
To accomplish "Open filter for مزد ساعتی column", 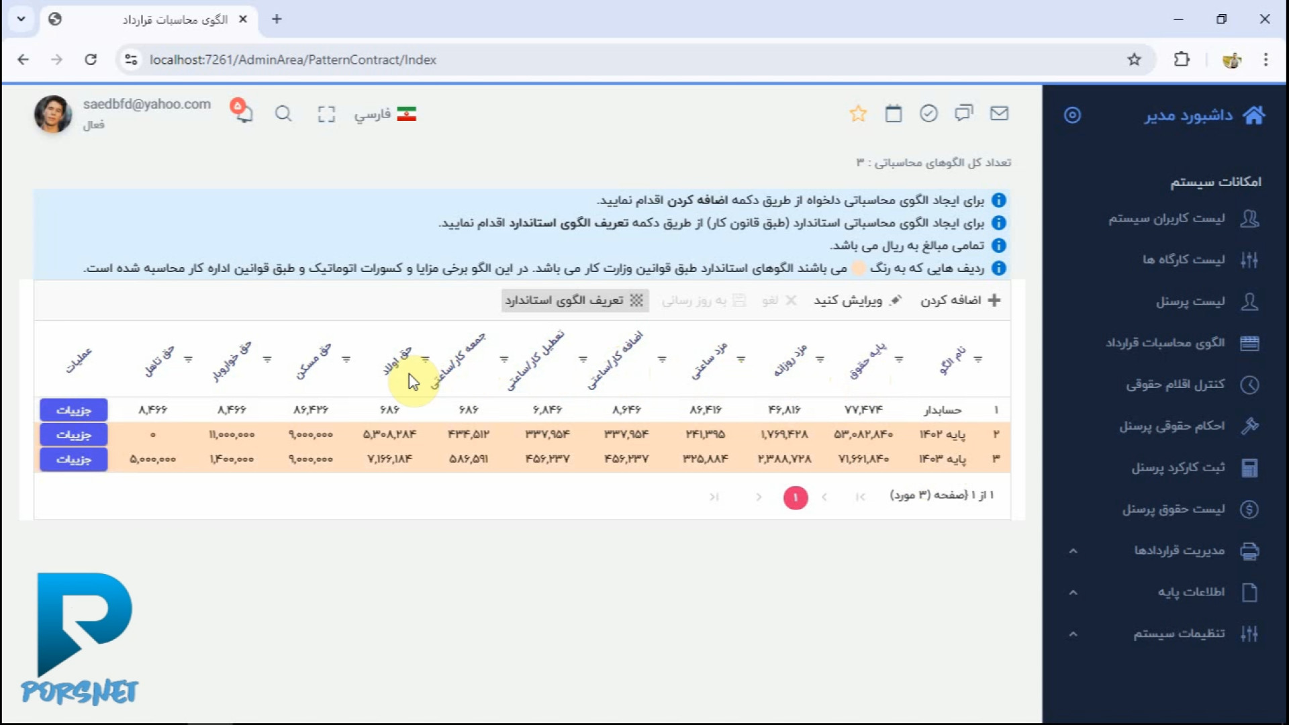I will click(x=741, y=360).
